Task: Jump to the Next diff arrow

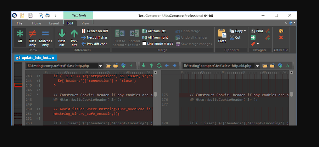Action: (62, 37)
